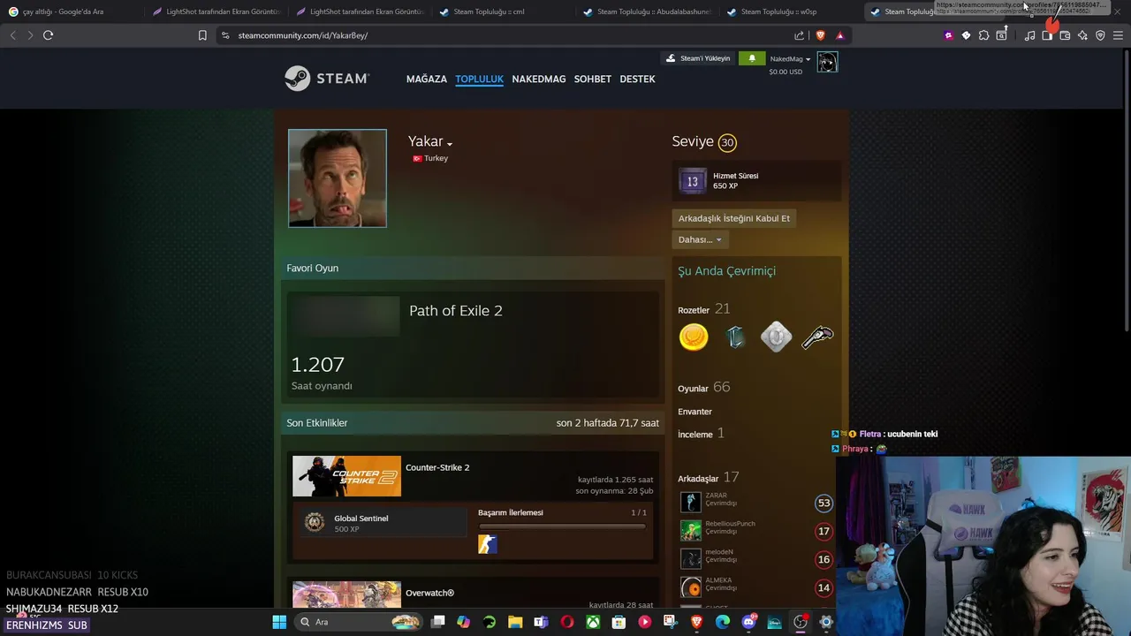Viewport: 1131px width, 636px height.
Task: Click the Windows taskbar search box 'Ara'
Action: point(360,622)
